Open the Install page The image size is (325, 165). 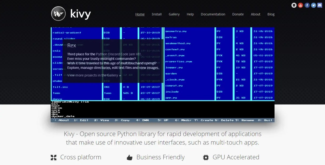[157, 14]
